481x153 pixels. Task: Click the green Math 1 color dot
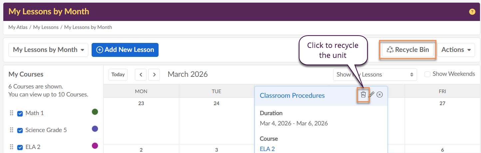point(95,112)
